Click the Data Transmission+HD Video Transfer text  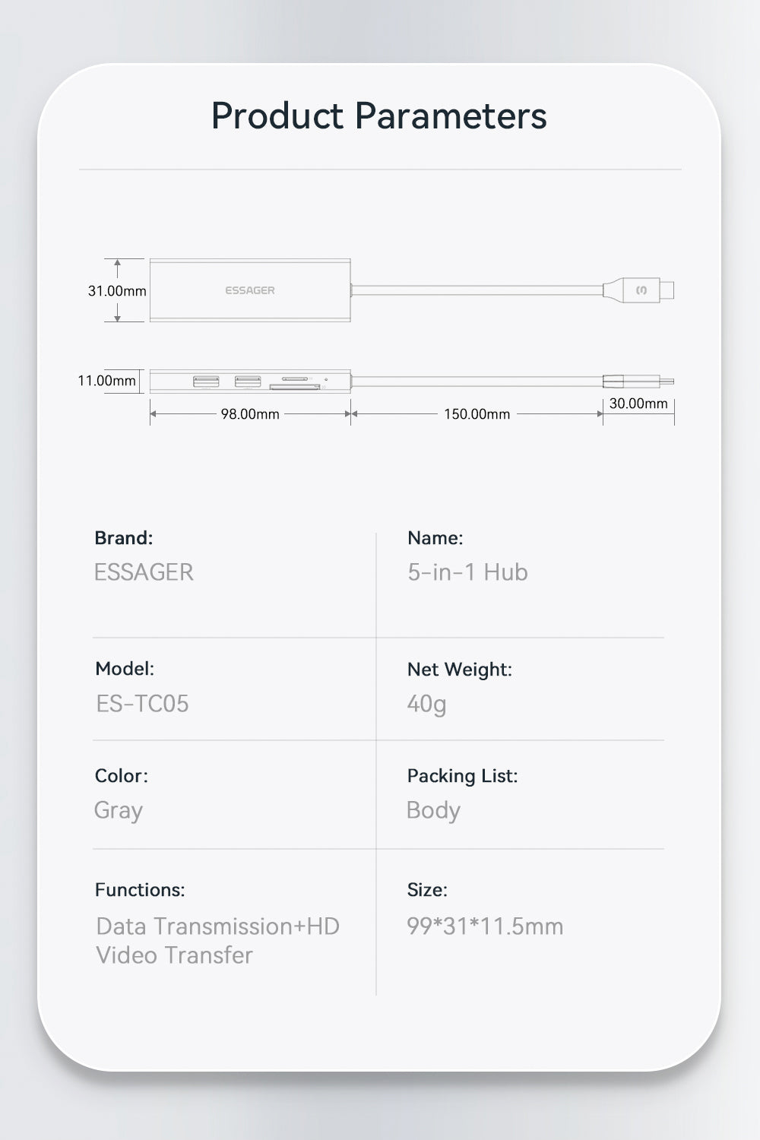(x=217, y=940)
